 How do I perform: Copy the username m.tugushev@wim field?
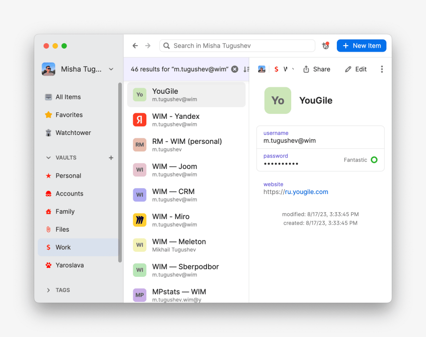click(320, 137)
